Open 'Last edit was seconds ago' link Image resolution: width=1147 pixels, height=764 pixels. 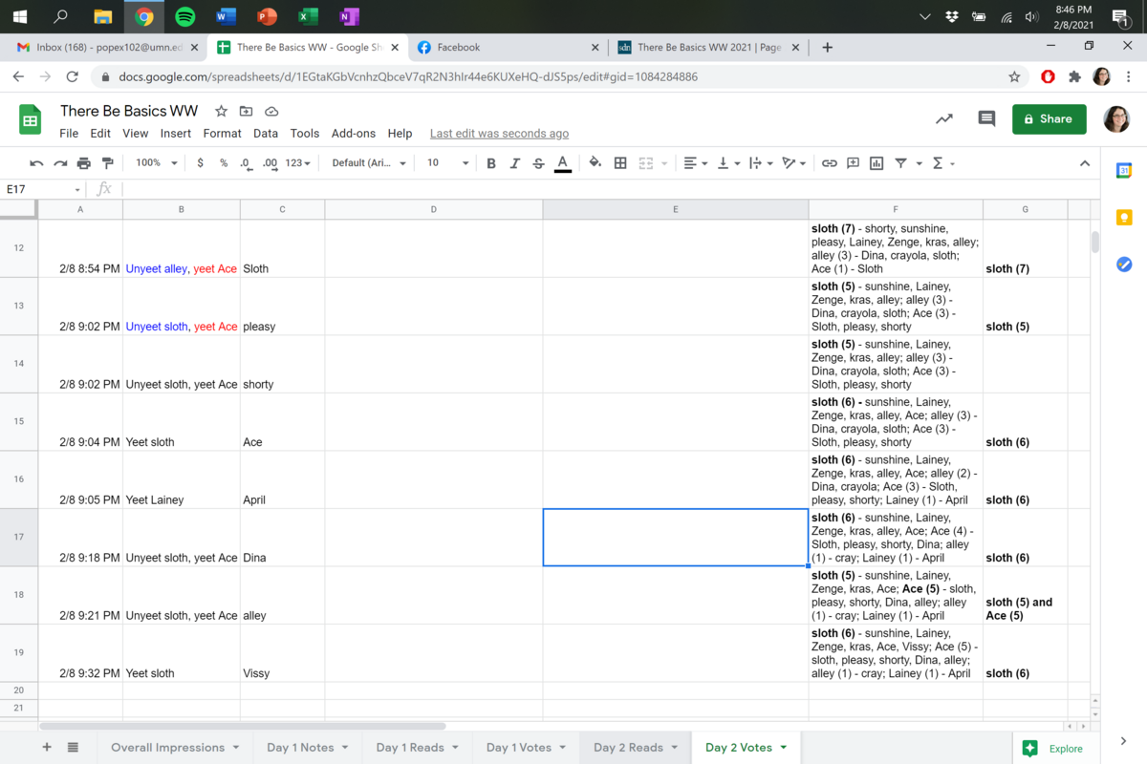pyautogui.click(x=499, y=134)
